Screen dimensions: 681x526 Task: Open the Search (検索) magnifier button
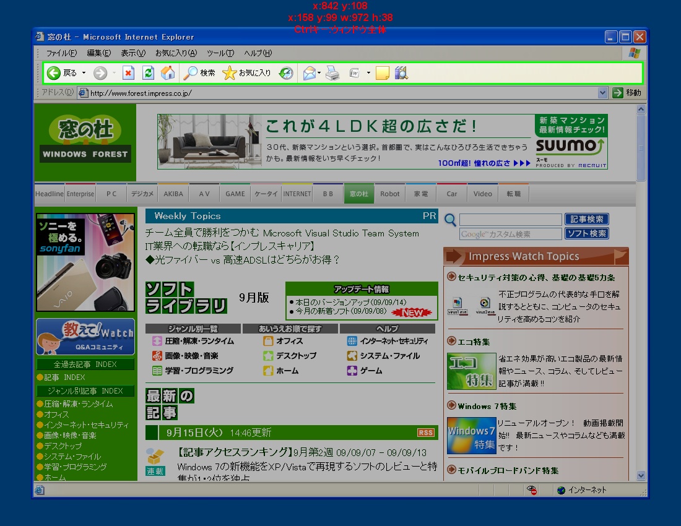click(199, 73)
